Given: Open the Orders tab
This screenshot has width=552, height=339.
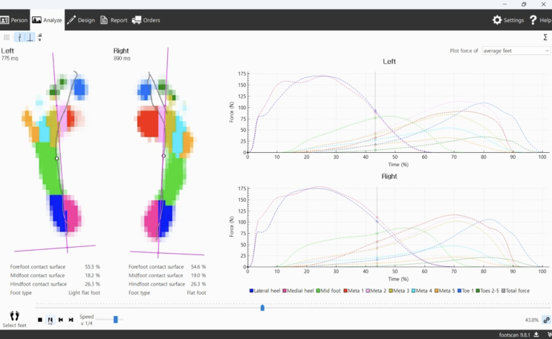Looking at the screenshot, I should [x=146, y=20].
